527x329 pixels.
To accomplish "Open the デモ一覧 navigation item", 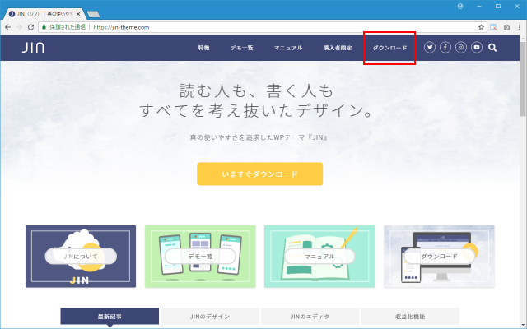I will point(241,48).
